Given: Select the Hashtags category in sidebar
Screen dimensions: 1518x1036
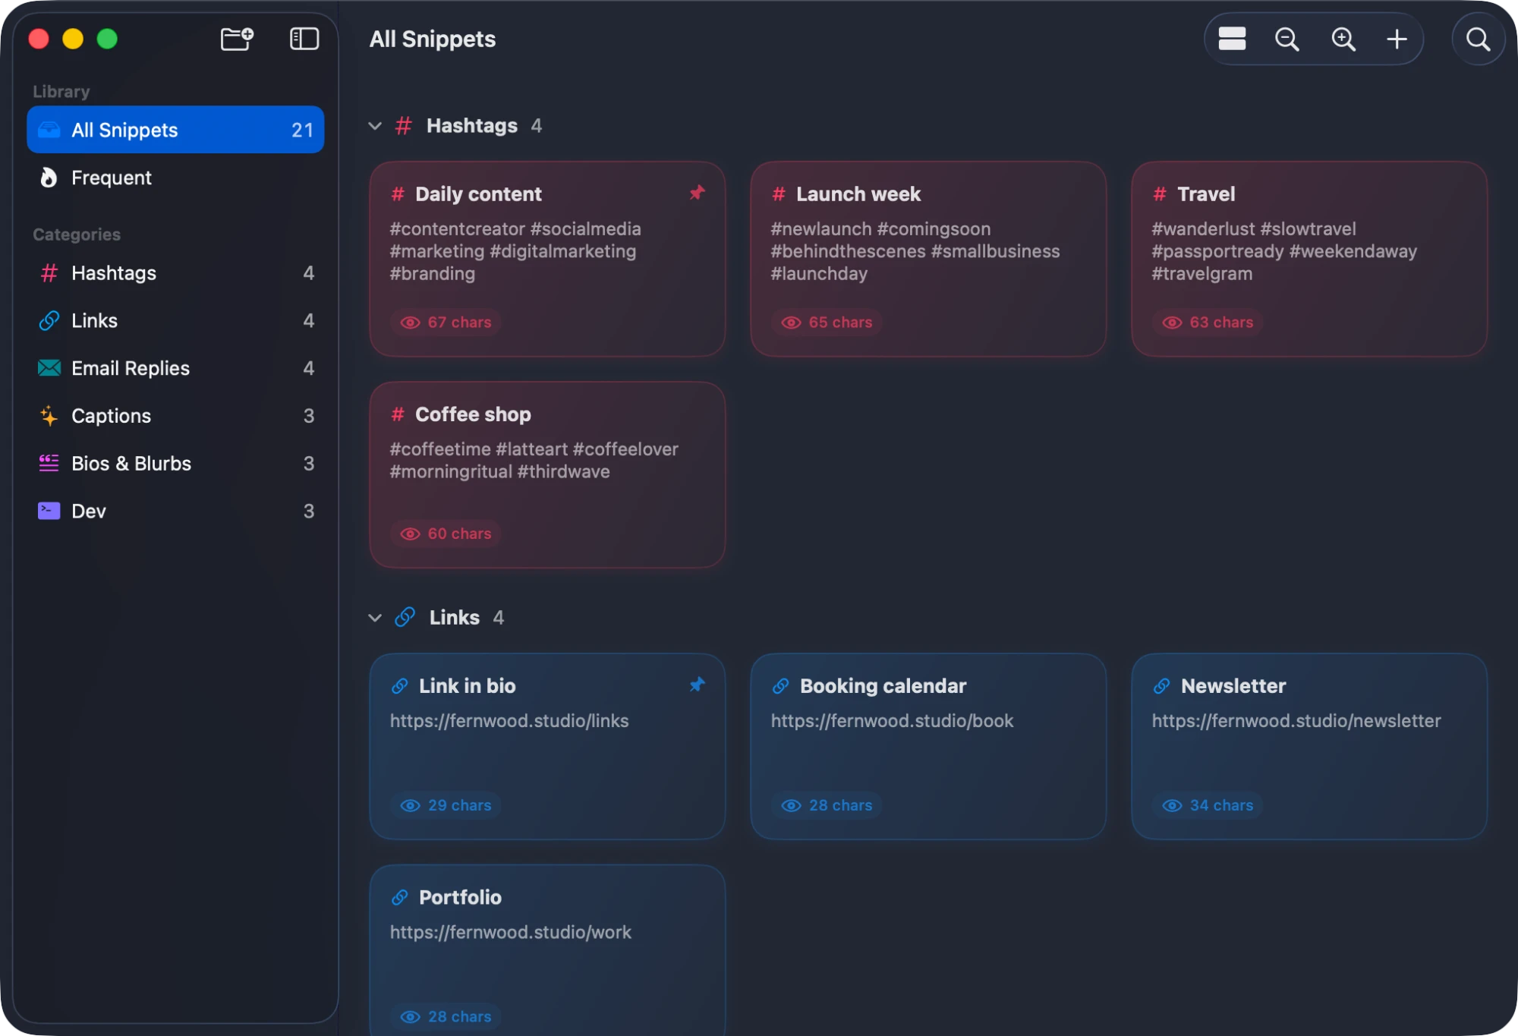Looking at the screenshot, I should tap(175, 273).
